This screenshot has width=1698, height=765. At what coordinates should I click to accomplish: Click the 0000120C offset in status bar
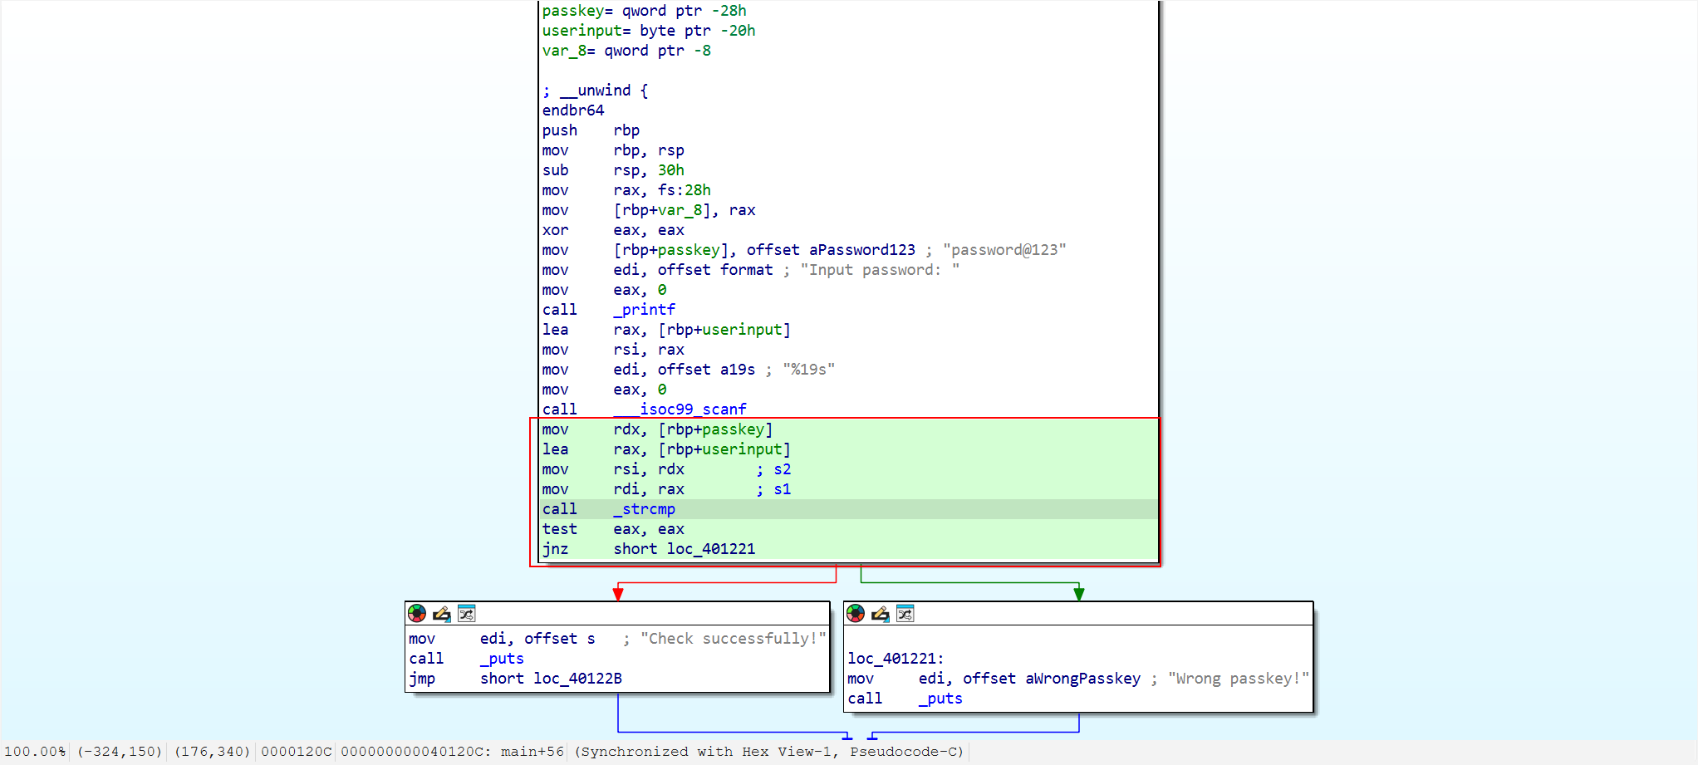297,752
